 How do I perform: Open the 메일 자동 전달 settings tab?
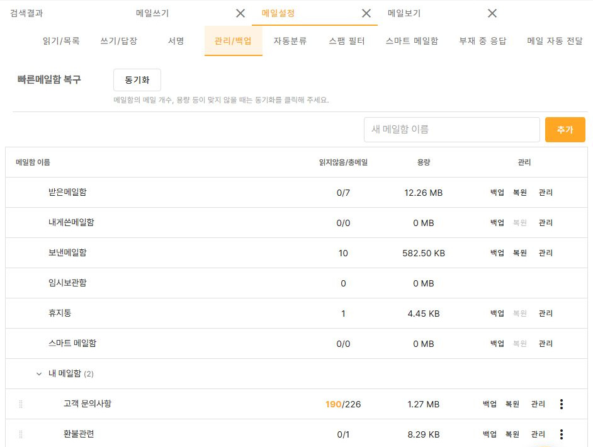pos(555,41)
